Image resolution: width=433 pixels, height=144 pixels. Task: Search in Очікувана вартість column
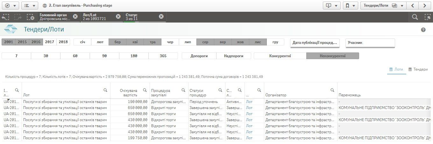[x=145, y=90]
